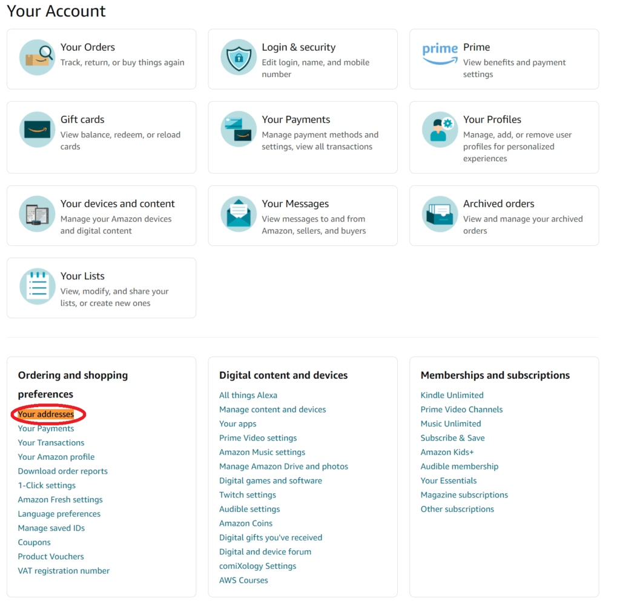Open the Coupons link
Screen dimensions: 620x604
coord(34,542)
